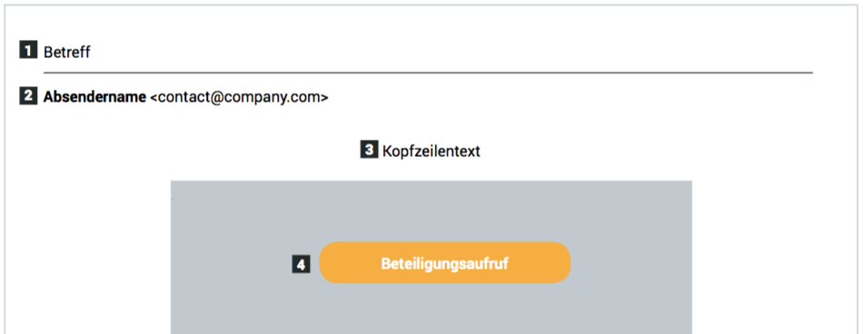Click the Kopfzeilentext header text

pos(431,151)
